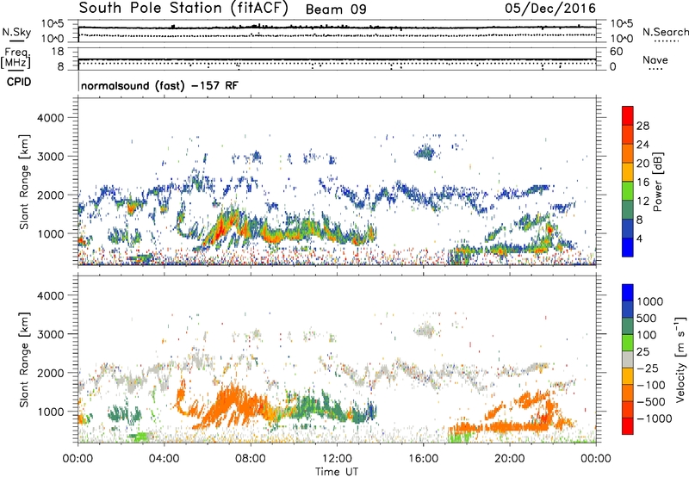Click the "25" label on velocity colorbar
Screen dimensions: 689x477
click(x=642, y=351)
